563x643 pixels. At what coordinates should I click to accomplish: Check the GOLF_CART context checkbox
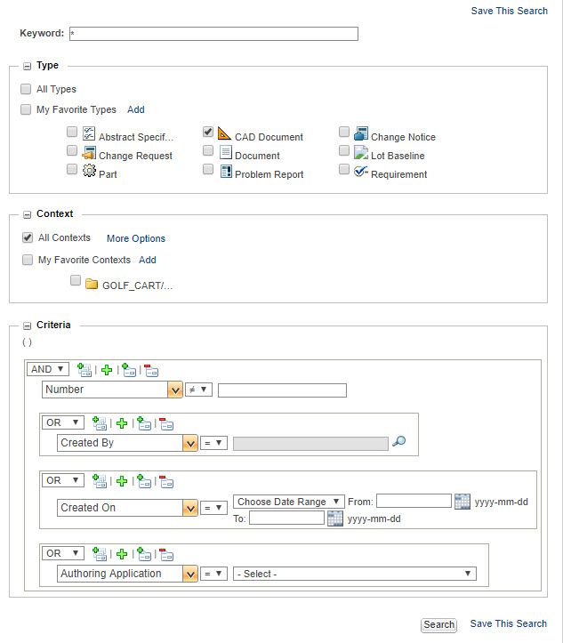pyautogui.click(x=76, y=280)
